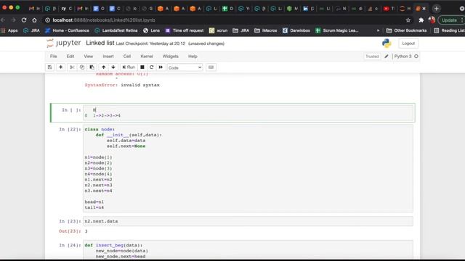Open the Cell menu
Viewport: 465px width, 261px height.
[127, 57]
